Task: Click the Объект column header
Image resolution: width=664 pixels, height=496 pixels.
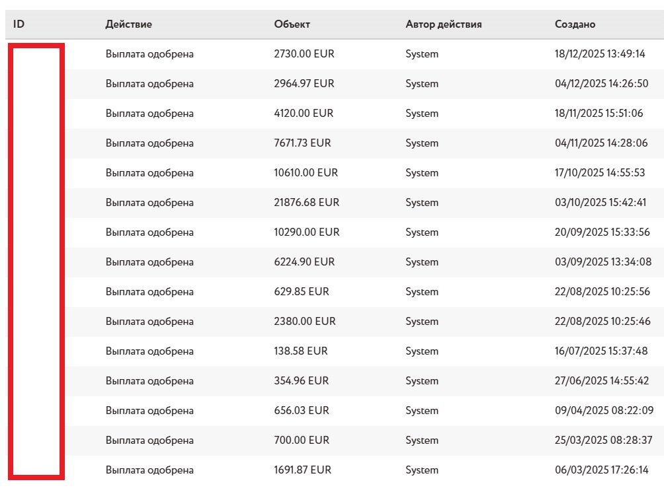Action: coord(292,24)
